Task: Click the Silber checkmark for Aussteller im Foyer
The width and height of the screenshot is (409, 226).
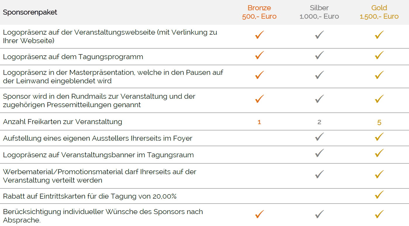Action: click(x=319, y=137)
